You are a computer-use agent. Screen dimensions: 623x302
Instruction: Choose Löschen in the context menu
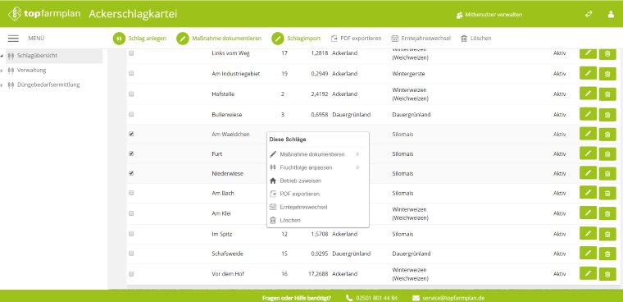coord(290,220)
